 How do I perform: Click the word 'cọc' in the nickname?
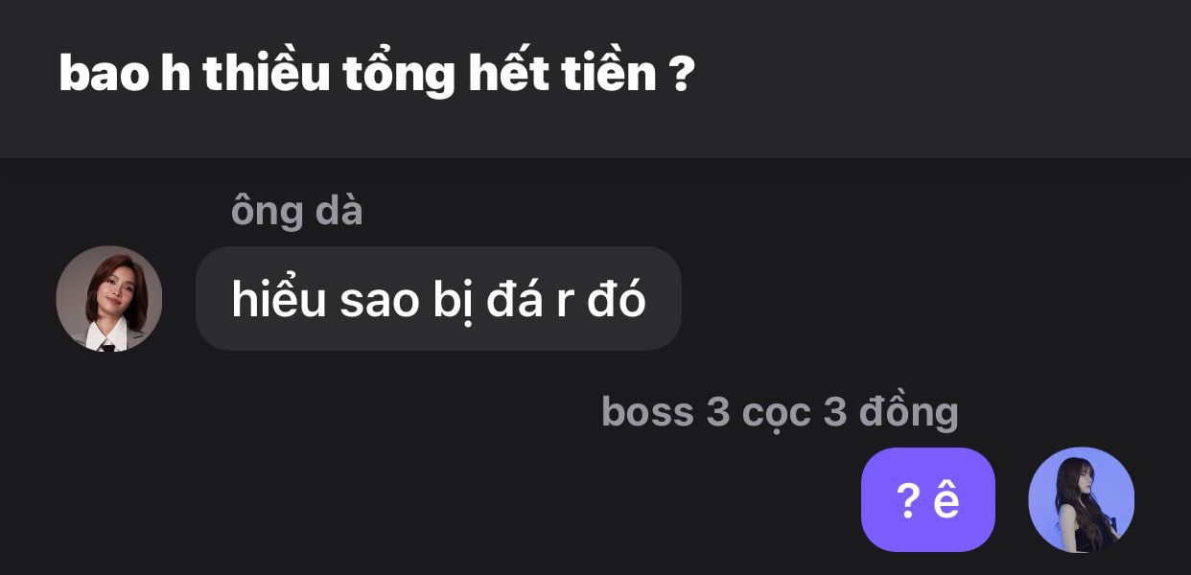click(776, 412)
